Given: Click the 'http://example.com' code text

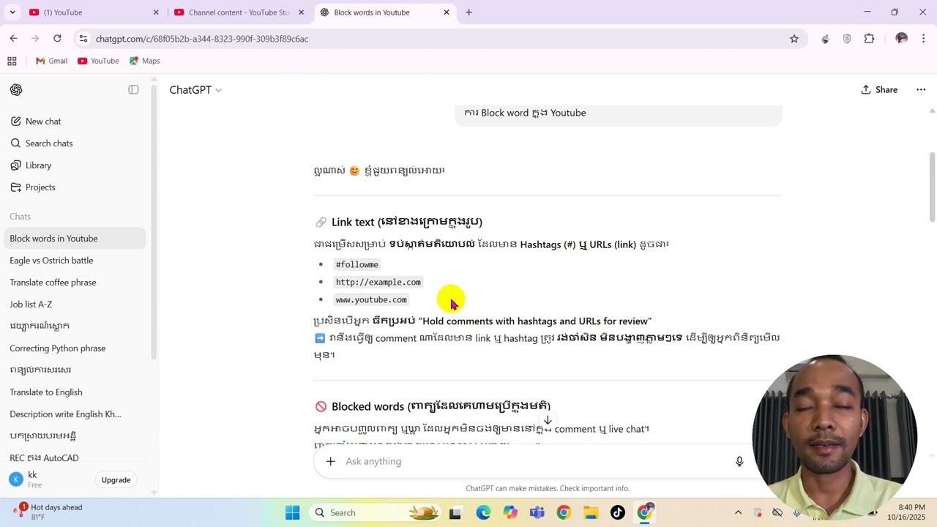Looking at the screenshot, I should point(378,282).
